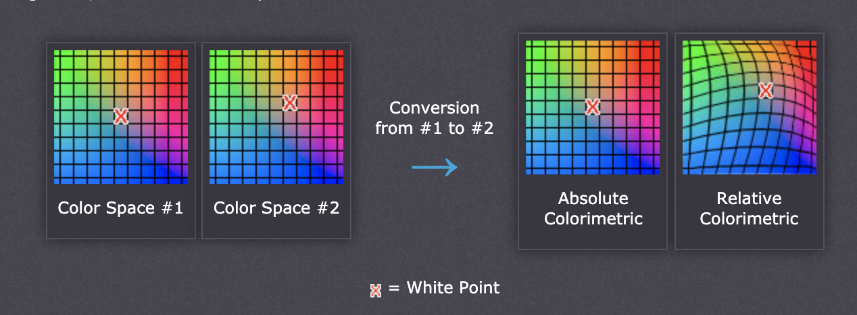Click the white point X in Color Space #1
The height and width of the screenshot is (315, 857).
120,116
